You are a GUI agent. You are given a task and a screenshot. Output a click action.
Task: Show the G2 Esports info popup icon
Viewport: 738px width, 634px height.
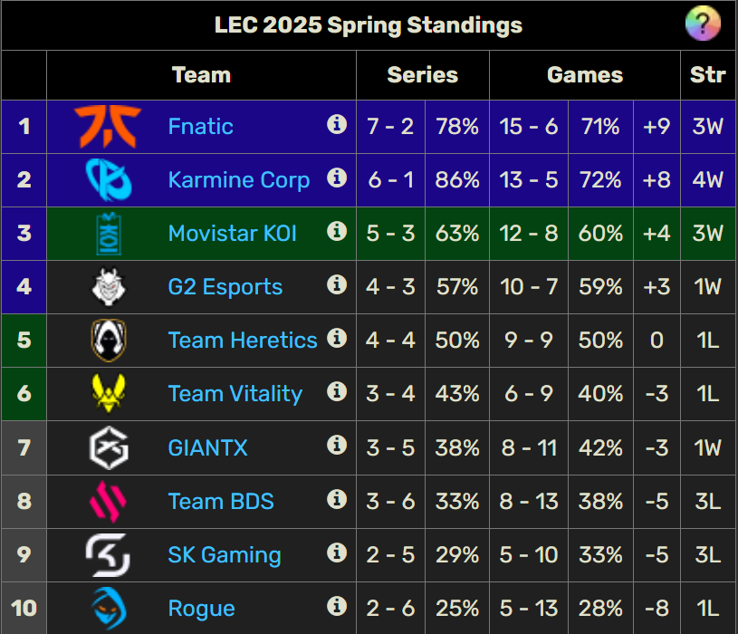(x=337, y=284)
